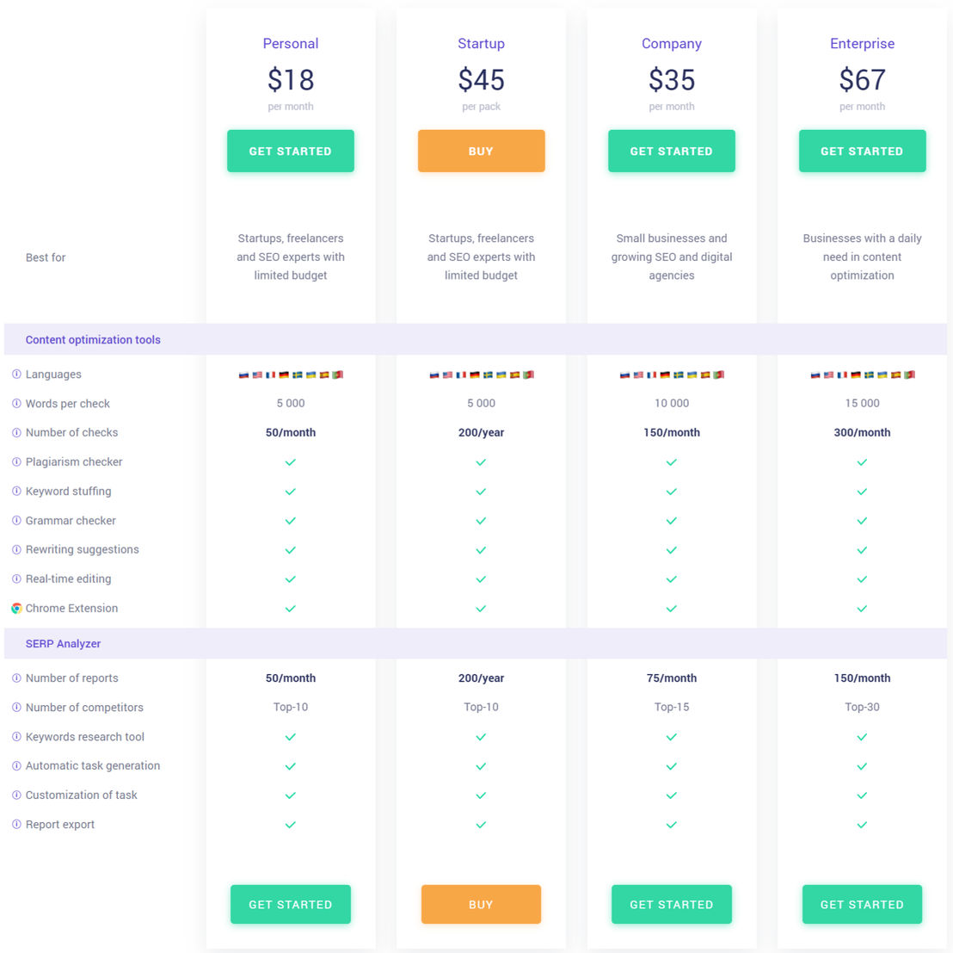Click the Keywords research tool info icon
The height and width of the screenshot is (953, 953).
[x=16, y=737]
